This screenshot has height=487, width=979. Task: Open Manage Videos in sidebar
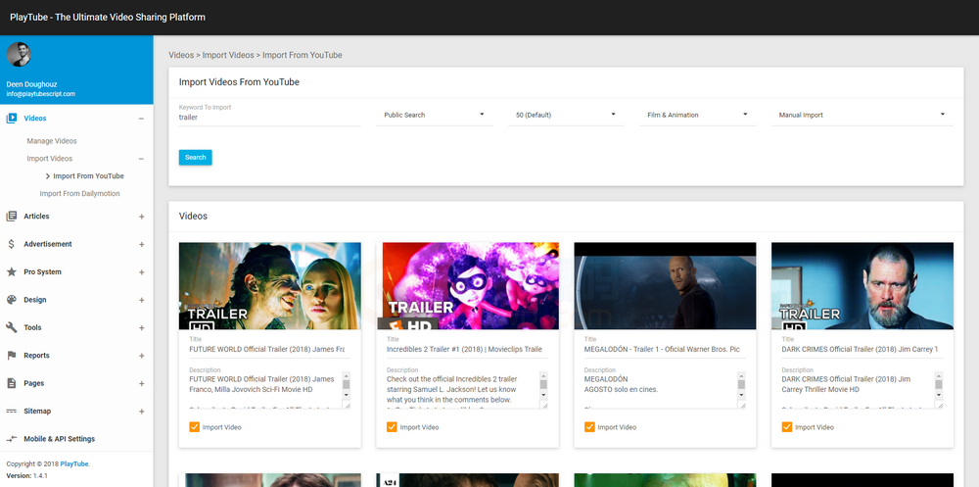coord(52,141)
